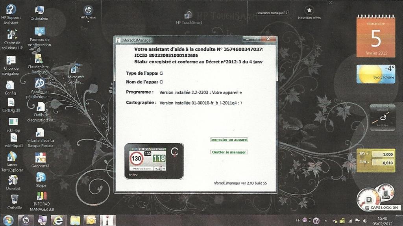Click the help question mark tray icon
The image size is (403, 226).
pyautogui.click(x=316, y=220)
